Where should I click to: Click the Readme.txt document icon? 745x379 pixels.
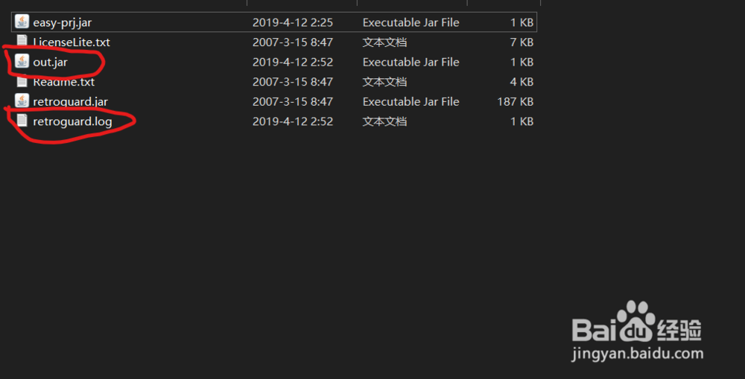click(22, 82)
